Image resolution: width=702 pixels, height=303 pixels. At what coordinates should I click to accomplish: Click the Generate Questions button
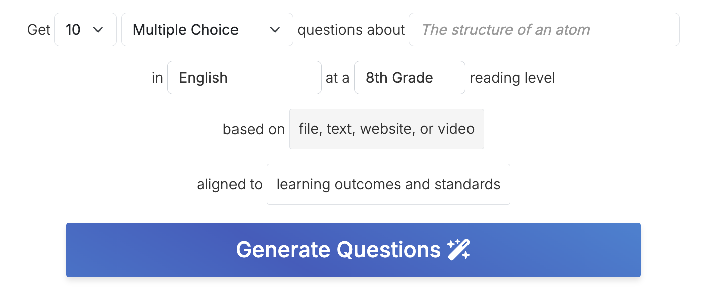coord(353,250)
